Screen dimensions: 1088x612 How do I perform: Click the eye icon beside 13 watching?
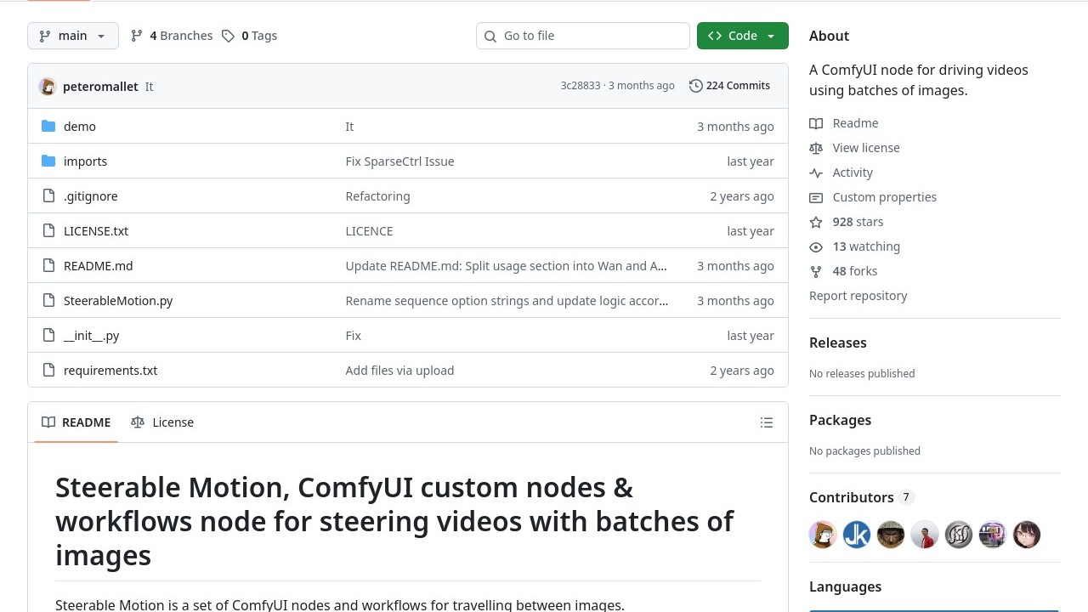point(816,246)
